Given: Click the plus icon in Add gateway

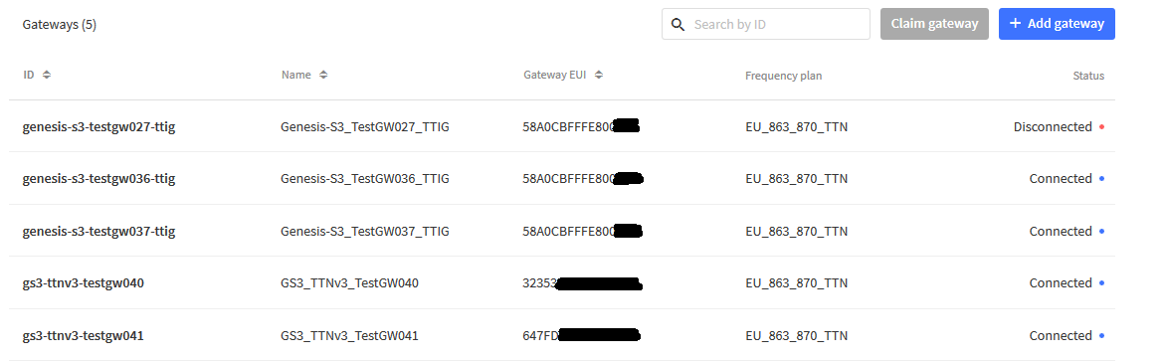Looking at the screenshot, I should (x=1016, y=24).
